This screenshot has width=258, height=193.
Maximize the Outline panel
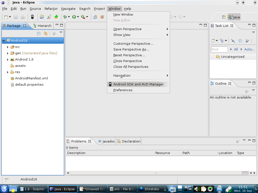tap(254, 83)
